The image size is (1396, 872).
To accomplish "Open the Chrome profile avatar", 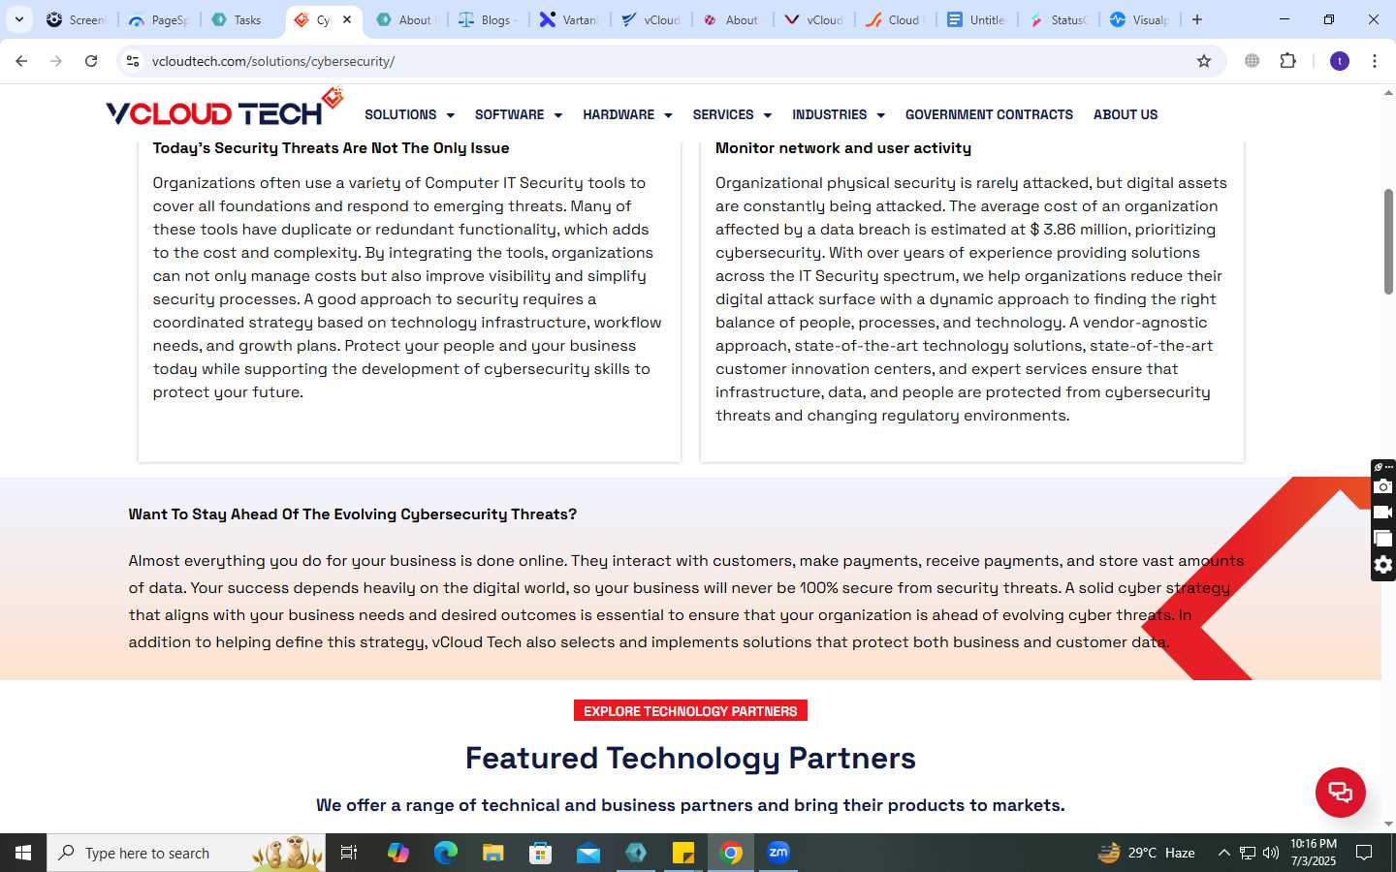I will 1340,61.
